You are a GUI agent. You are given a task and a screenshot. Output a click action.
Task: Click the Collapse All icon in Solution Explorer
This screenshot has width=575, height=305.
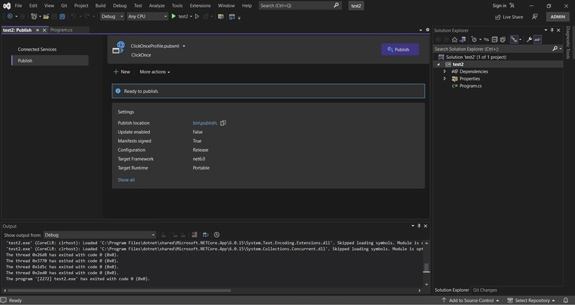pyautogui.click(x=494, y=40)
